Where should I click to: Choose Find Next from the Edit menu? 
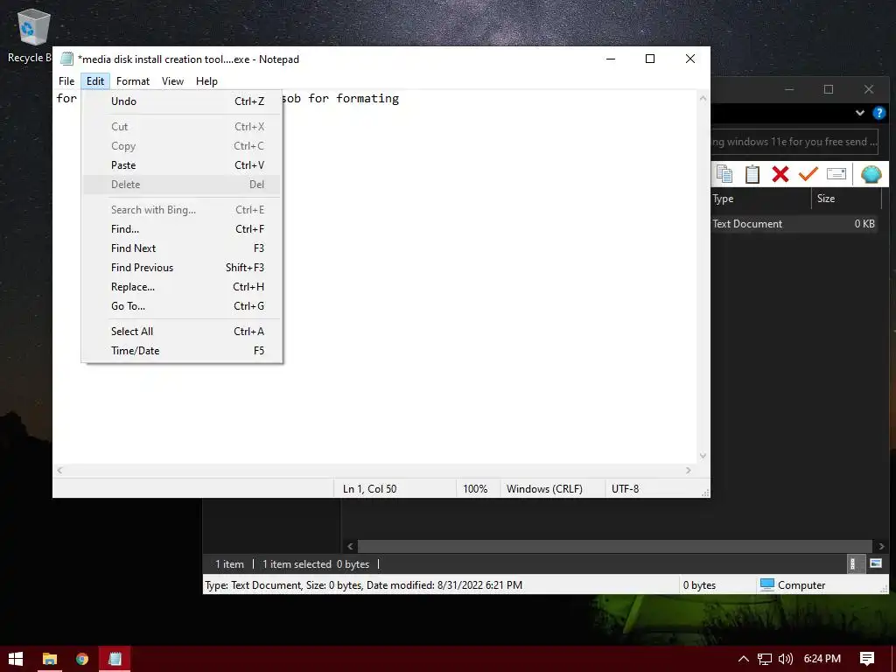point(182,248)
